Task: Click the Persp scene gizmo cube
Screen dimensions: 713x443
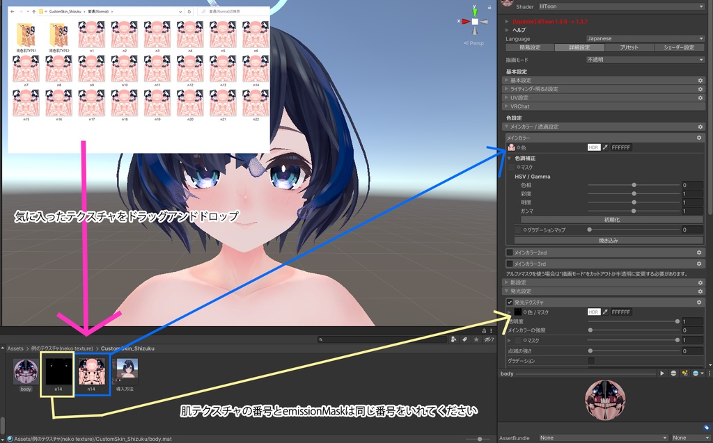Action: point(475,21)
